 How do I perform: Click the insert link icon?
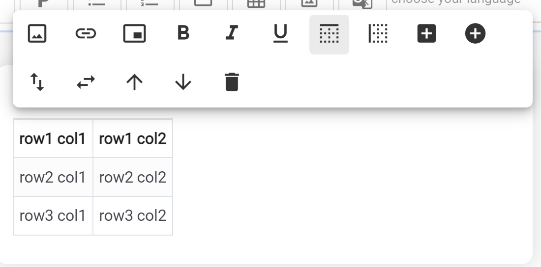click(86, 34)
